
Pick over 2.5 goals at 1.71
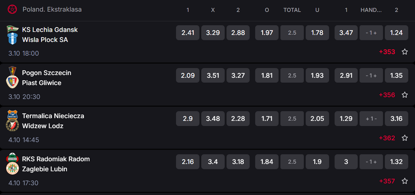[267, 119]
